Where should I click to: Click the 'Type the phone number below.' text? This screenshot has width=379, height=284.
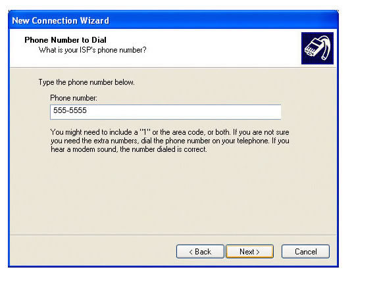87,82
